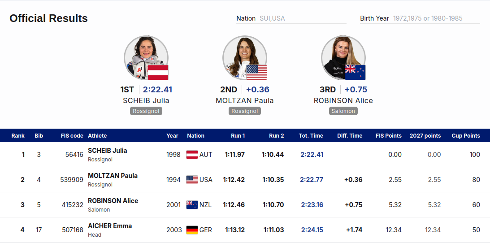Open the SCHEIB Julia athlete link in the results table

point(108,150)
